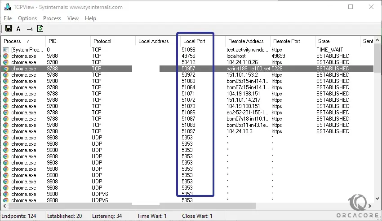Screen dimensions: 382x221
Task: Open the File menu
Action: (x=8, y=18)
